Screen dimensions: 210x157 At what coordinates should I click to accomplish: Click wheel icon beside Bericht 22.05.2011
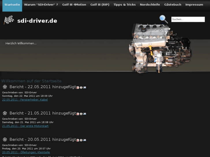[5, 87]
